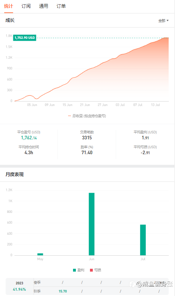
Task: Click the 2023 yearly return 41.94%
Action: coord(19,289)
